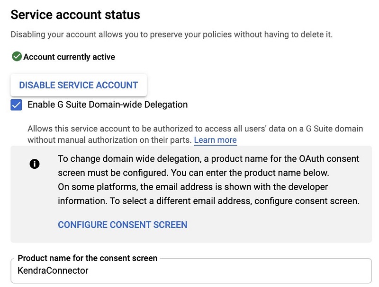Image resolution: width=379 pixels, height=287 pixels.
Task: Click the 'Account currently active' status text
Action: [x=69, y=57]
